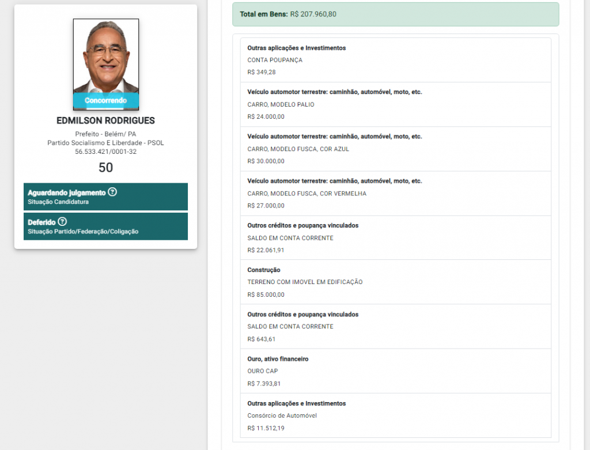This screenshot has height=450, width=590.
Task: Click the Concorrendo status badge
Action: tap(105, 101)
